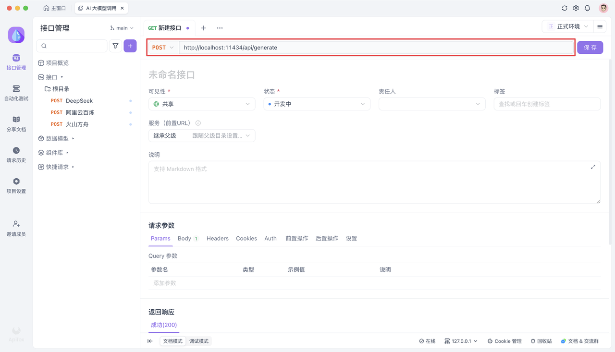Open the 责任人 dropdown

tap(432, 104)
